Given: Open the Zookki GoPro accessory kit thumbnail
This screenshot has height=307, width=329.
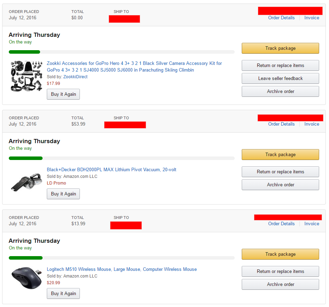Looking at the screenshot, I should 26,76.
